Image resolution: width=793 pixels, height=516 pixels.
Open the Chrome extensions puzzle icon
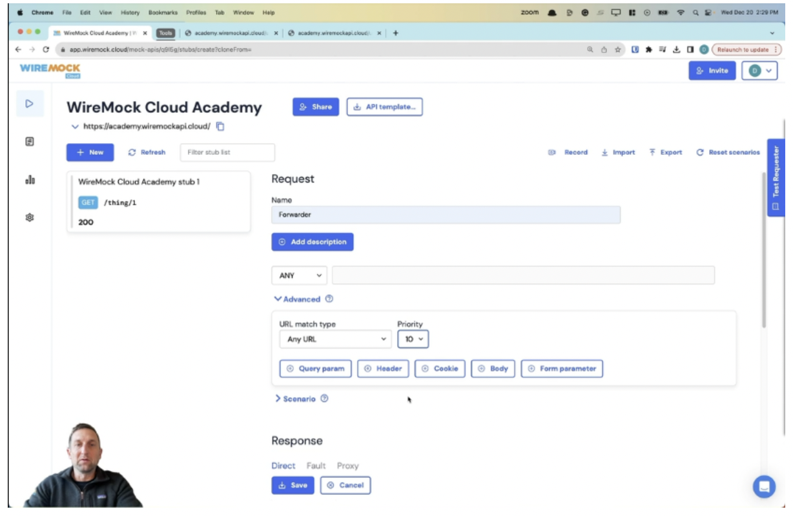tap(649, 50)
